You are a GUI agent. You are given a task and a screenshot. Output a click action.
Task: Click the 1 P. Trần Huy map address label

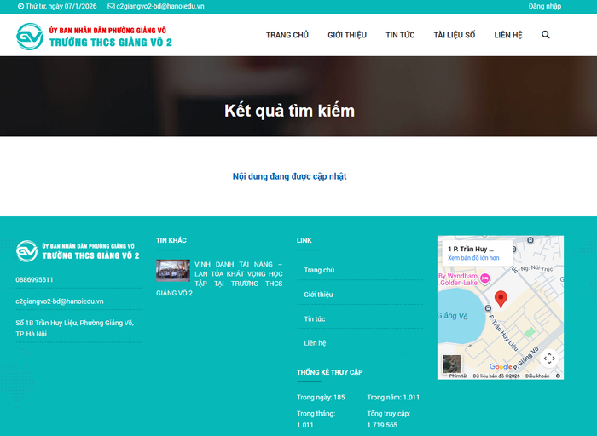(471, 249)
